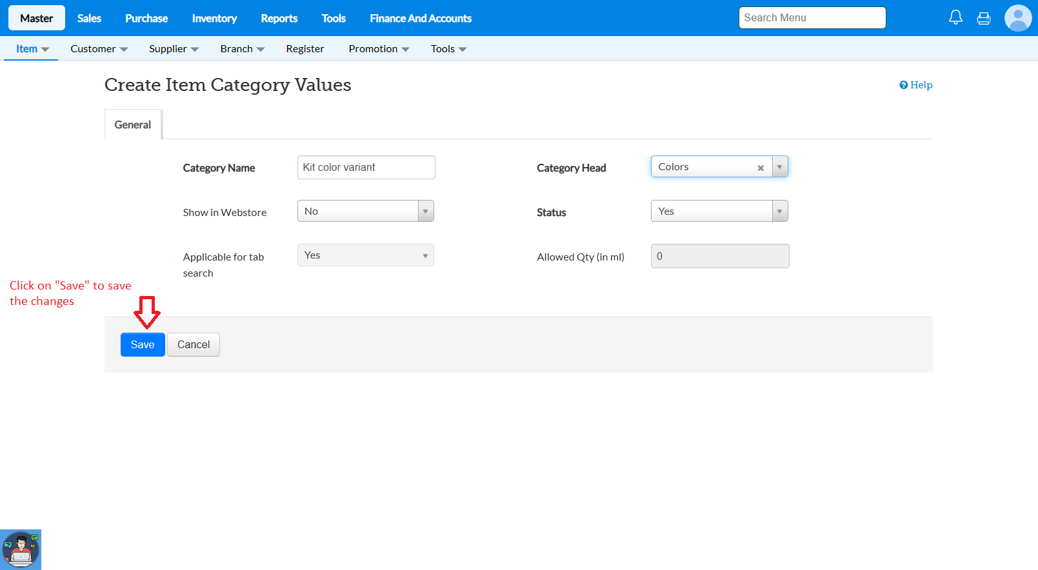Click the Applicable for tab search label
The width and height of the screenshot is (1038, 570).
tap(223, 265)
